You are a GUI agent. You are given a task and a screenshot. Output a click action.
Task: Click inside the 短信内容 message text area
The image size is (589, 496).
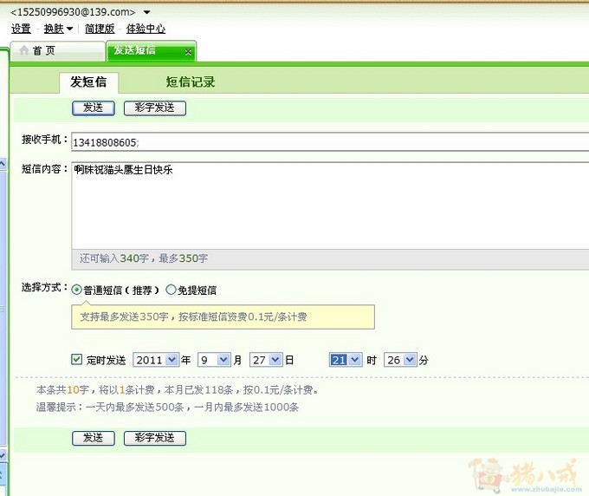tap(330, 206)
